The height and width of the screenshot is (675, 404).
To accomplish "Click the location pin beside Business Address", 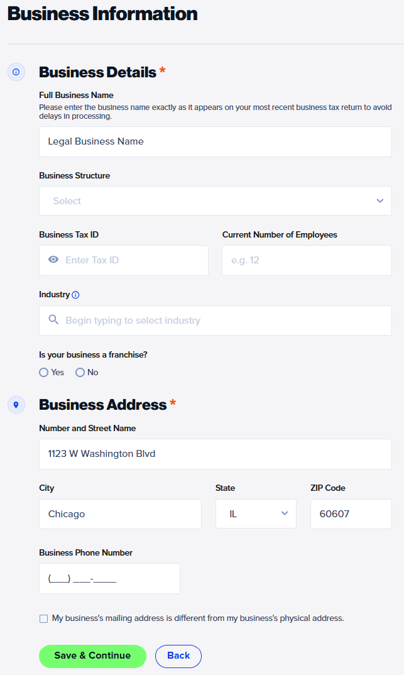I will pos(16,404).
